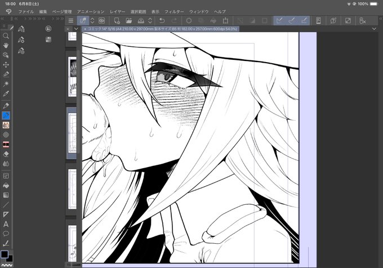The image size is (383, 268).
Task: Toggle the highlighted pen-on-canvas command bar icon
Action: (x=83, y=20)
